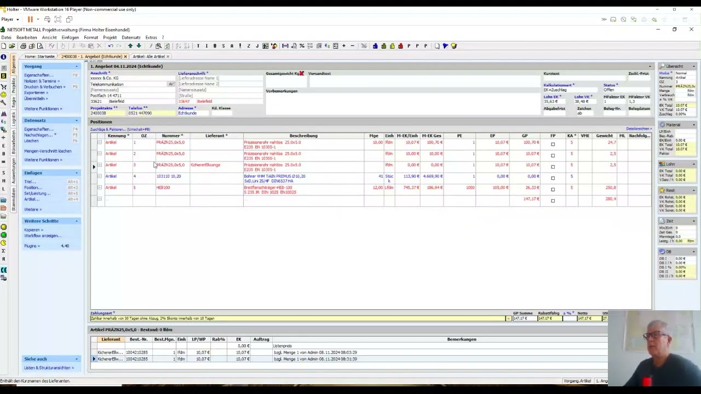Open the Datei menu
This screenshot has height=394, width=701.
click(6, 38)
